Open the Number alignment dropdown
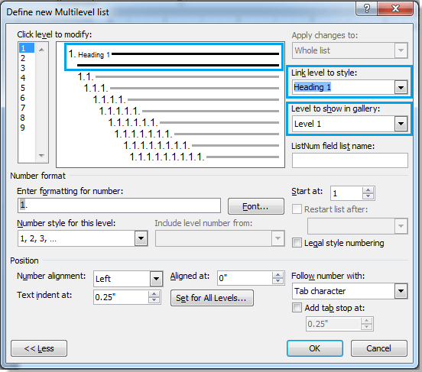 156,279
